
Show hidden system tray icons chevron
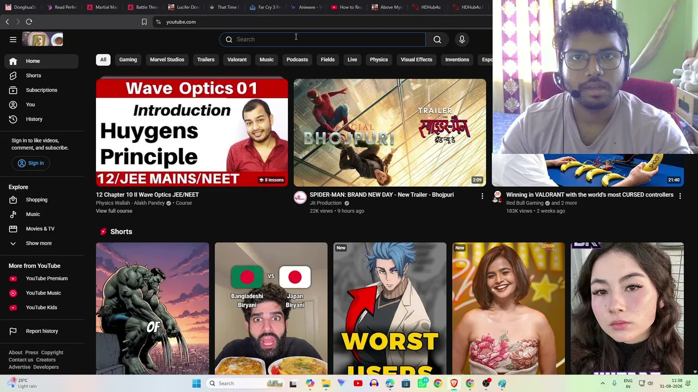[x=603, y=383]
